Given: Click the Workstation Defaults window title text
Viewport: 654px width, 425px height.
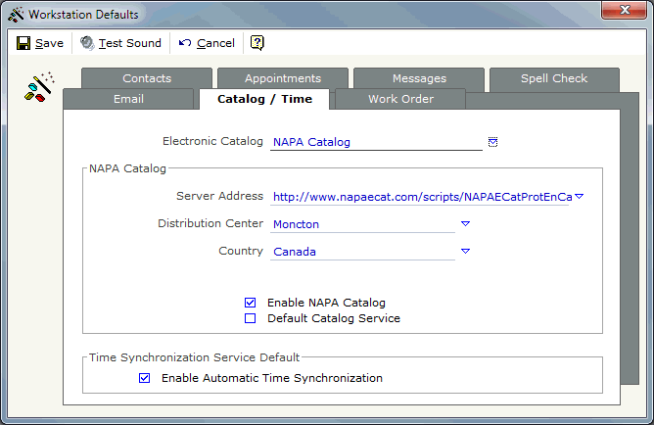Looking at the screenshot, I should (x=83, y=15).
